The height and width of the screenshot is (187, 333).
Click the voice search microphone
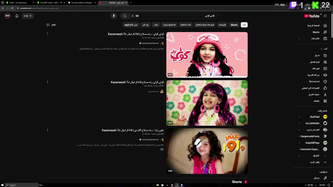114,16
